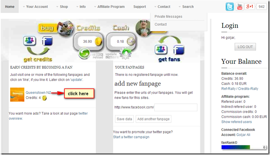
Task: Click the Queenstown NZ fanpage thumbnail
Action: pyautogui.click(x=17, y=95)
